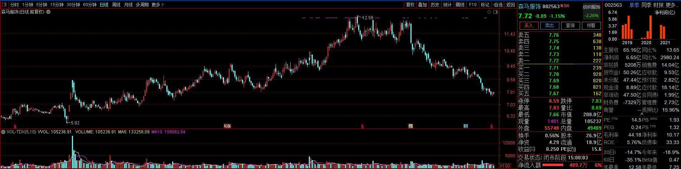Select the 30分钟 period tab

(x=73, y=5)
